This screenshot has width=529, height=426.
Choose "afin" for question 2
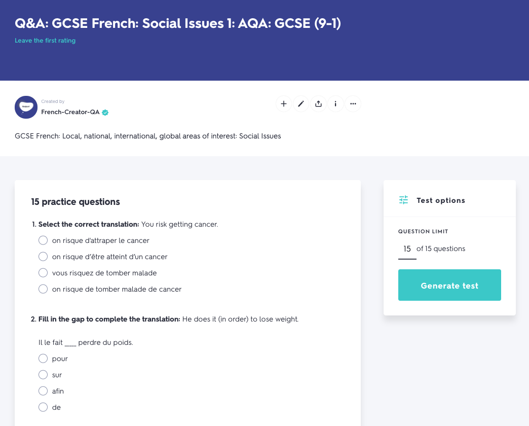pos(43,390)
